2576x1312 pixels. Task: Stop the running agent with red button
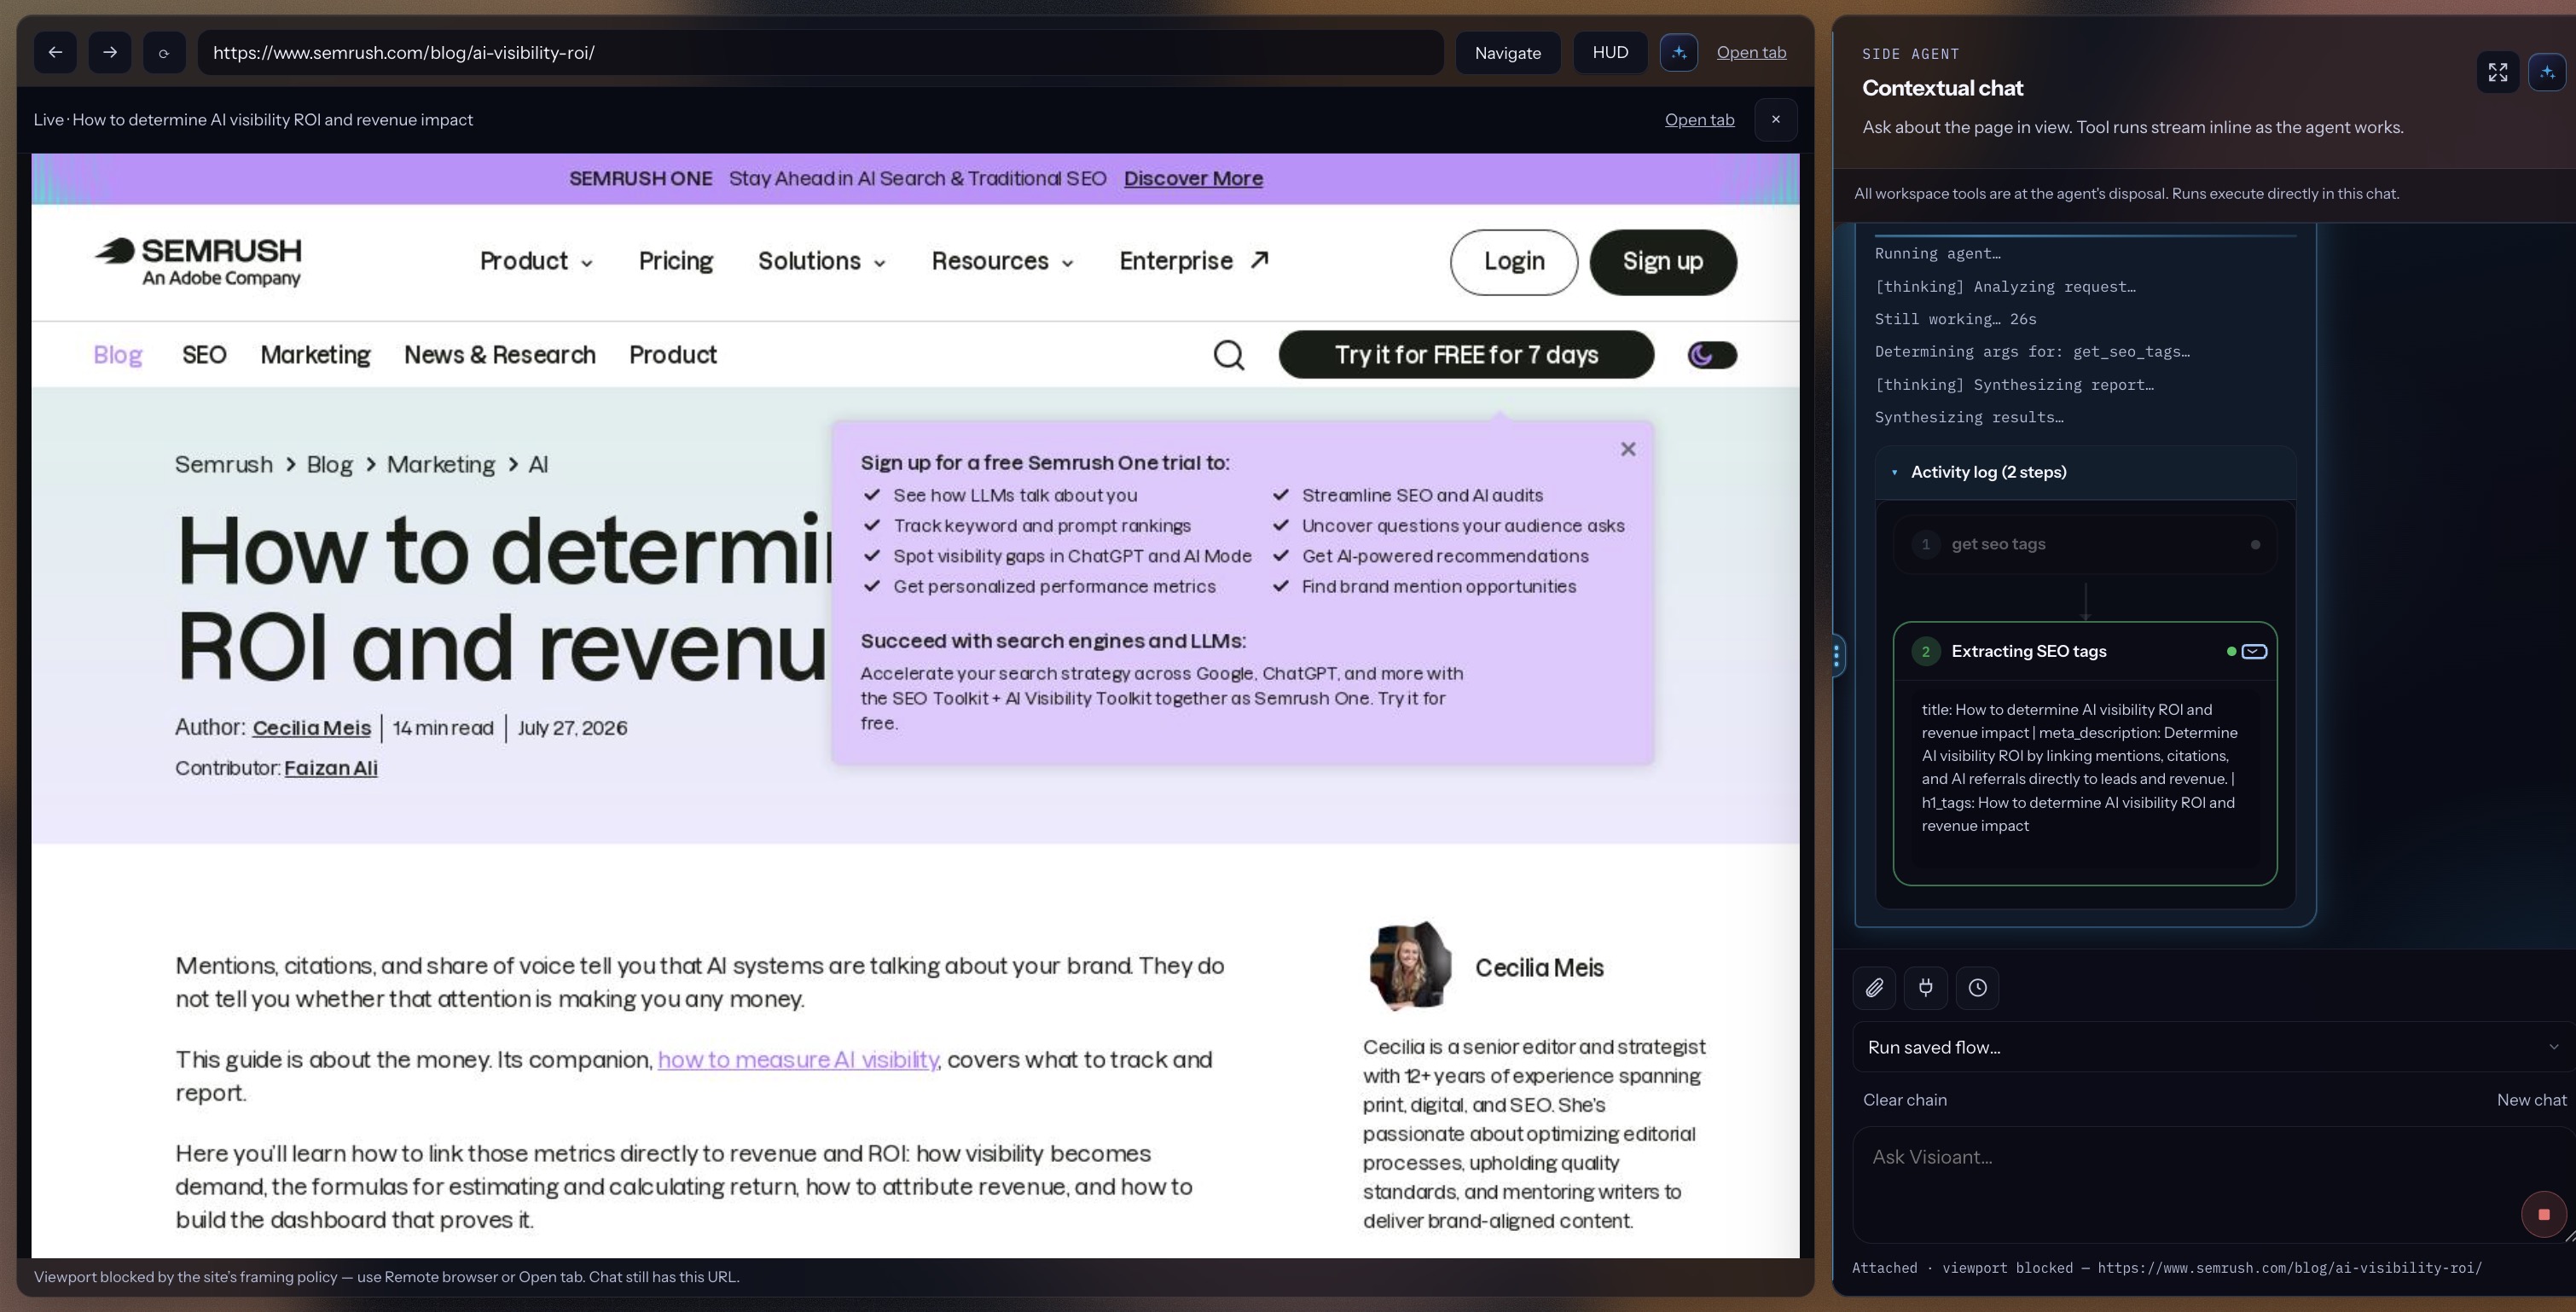[2543, 1214]
